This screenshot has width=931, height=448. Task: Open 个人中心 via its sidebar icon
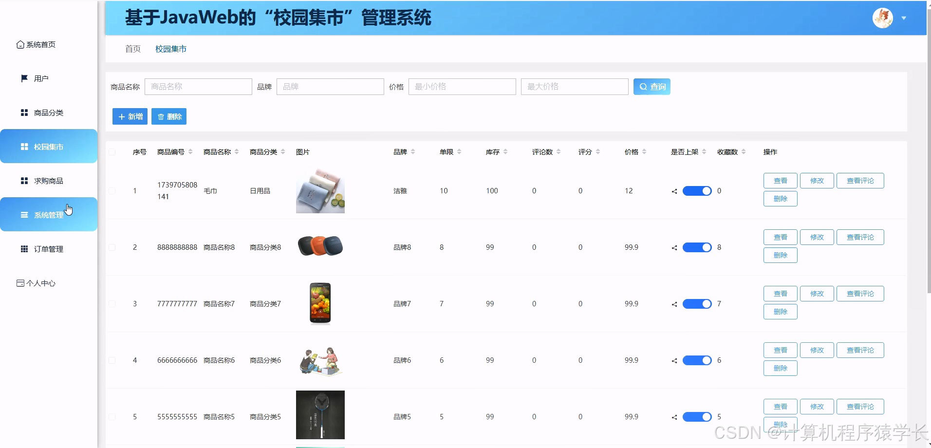click(x=20, y=282)
